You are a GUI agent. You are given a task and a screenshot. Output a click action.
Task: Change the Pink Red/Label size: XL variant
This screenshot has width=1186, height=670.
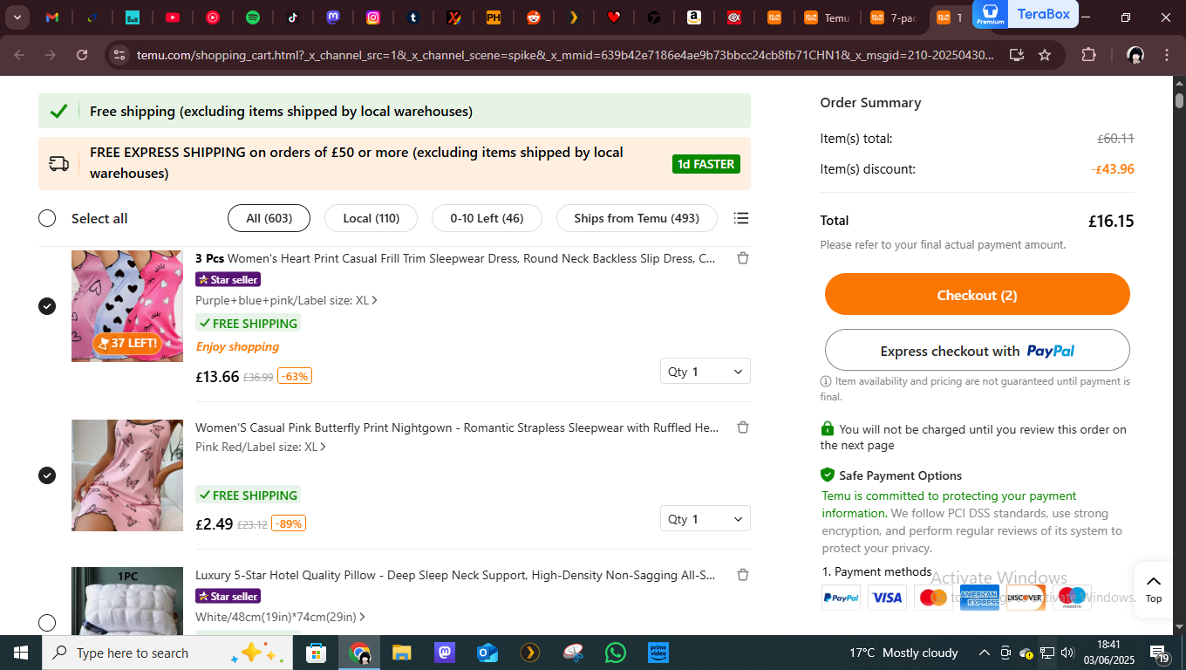point(261,447)
